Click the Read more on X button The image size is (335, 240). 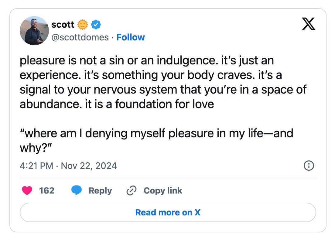(168, 212)
